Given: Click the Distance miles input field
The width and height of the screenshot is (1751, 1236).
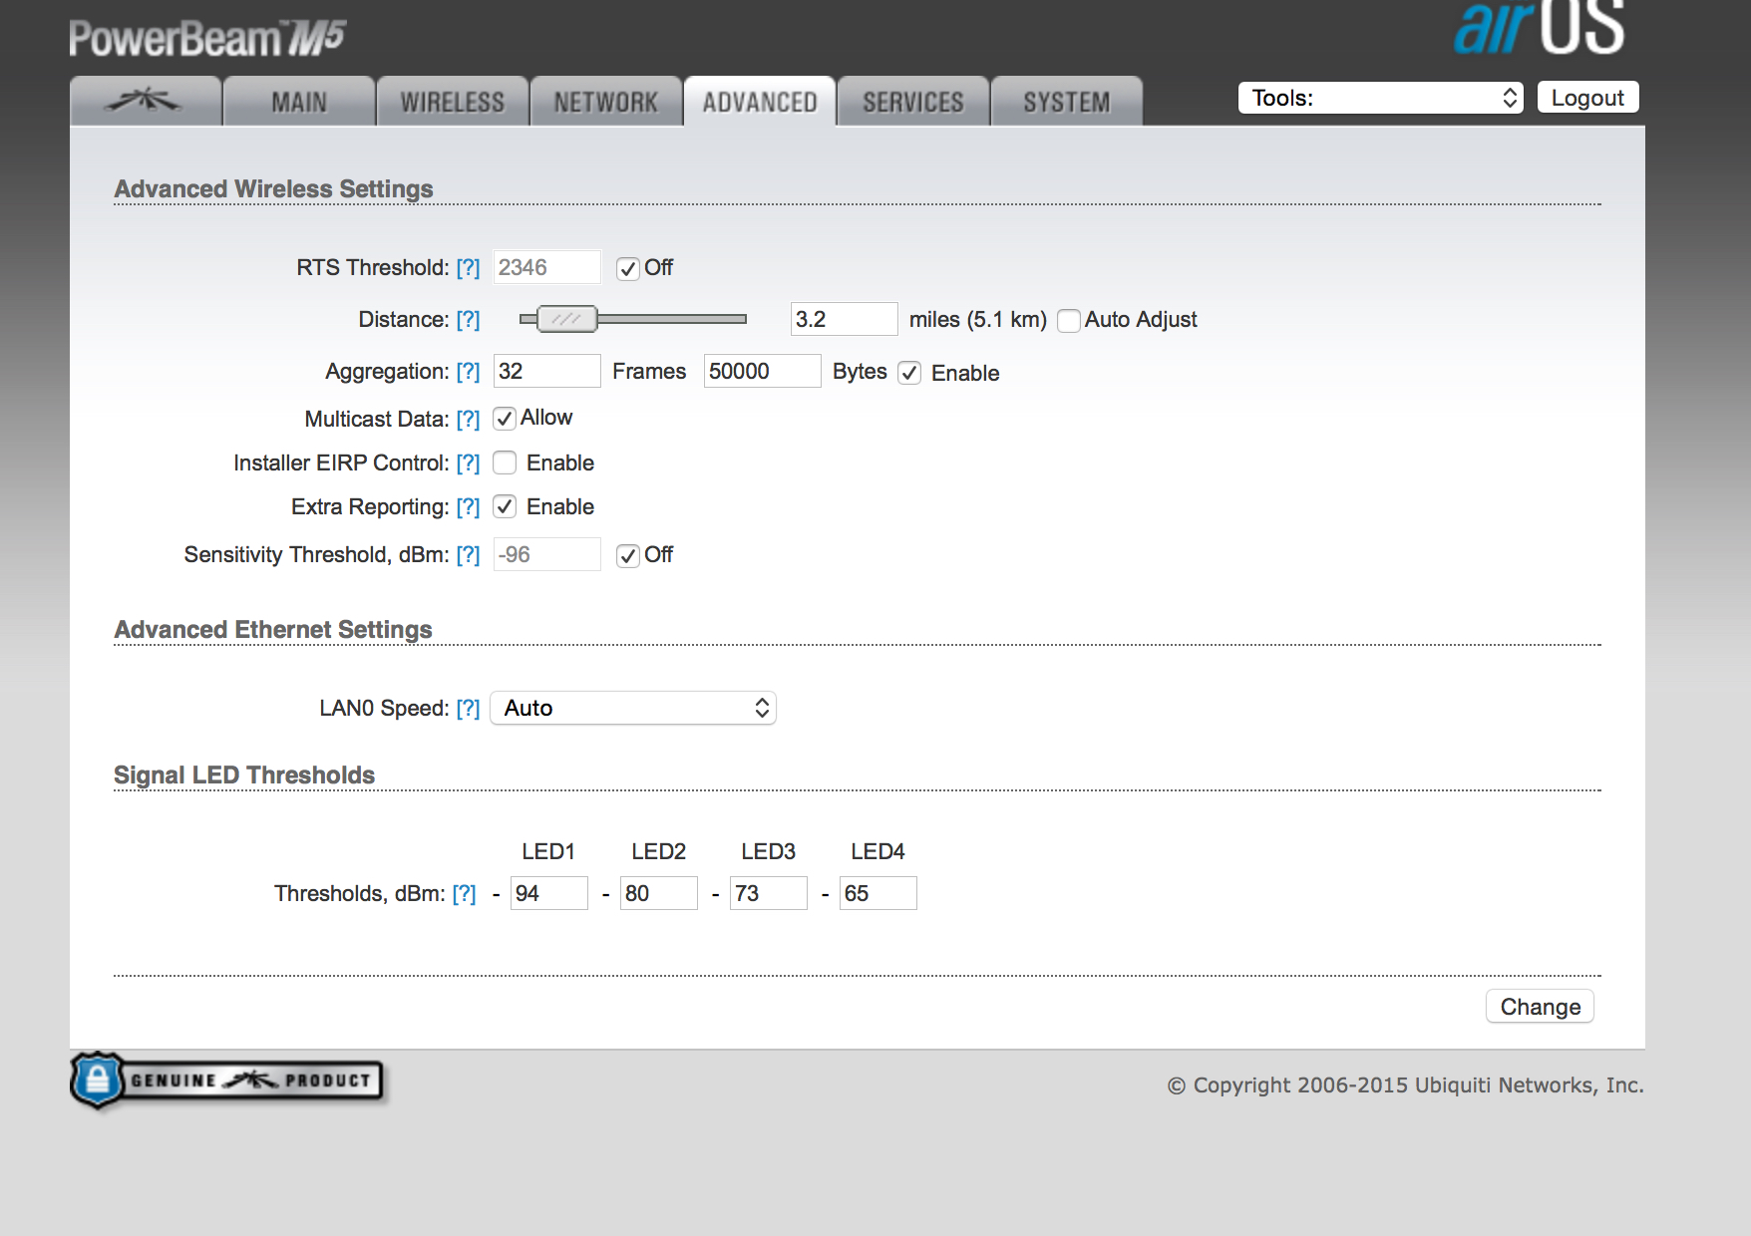Looking at the screenshot, I should coord(844,319).
